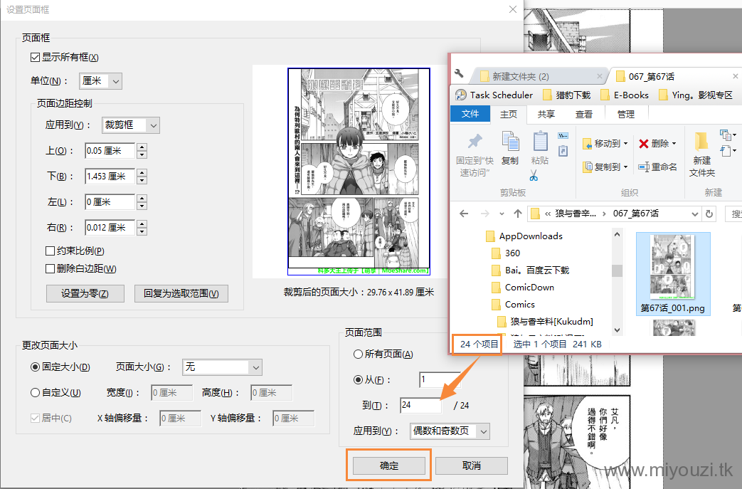Image resolution: width=742 pixels, height=489 pixels.
Task: Open the E-Books bookmark folder
Action: click(x=625, y=95)
